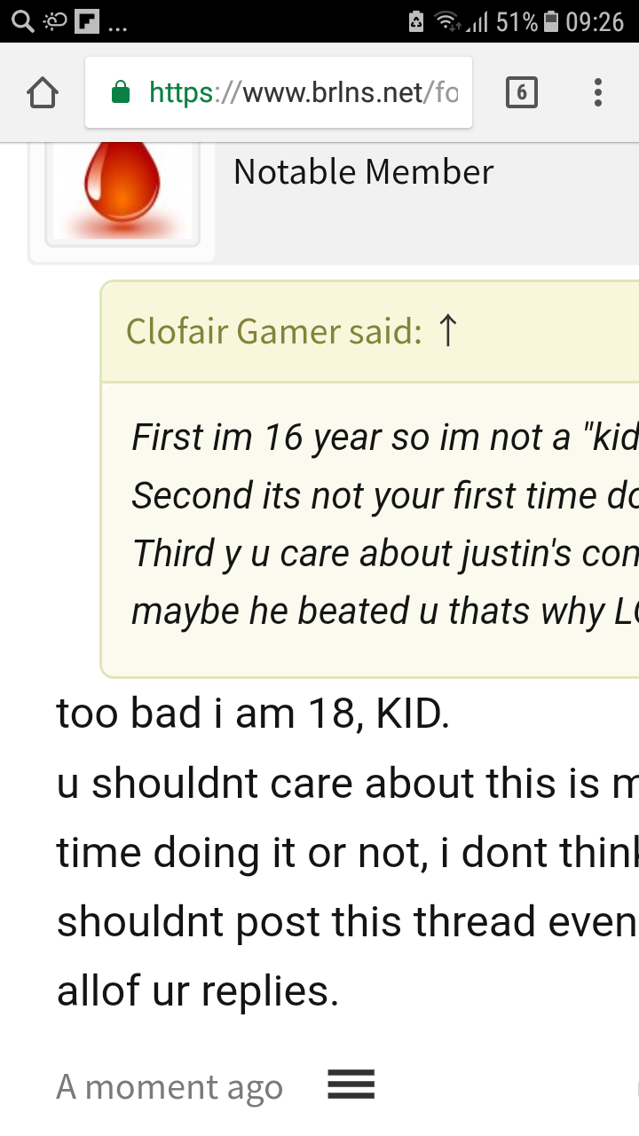Image resolution: width=639 pixels, height=1136 pixels.
Task: Tap the browser home icon
Action: 43,92
